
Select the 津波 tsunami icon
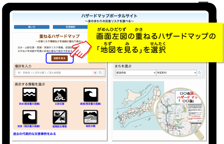tap(29, 117)
